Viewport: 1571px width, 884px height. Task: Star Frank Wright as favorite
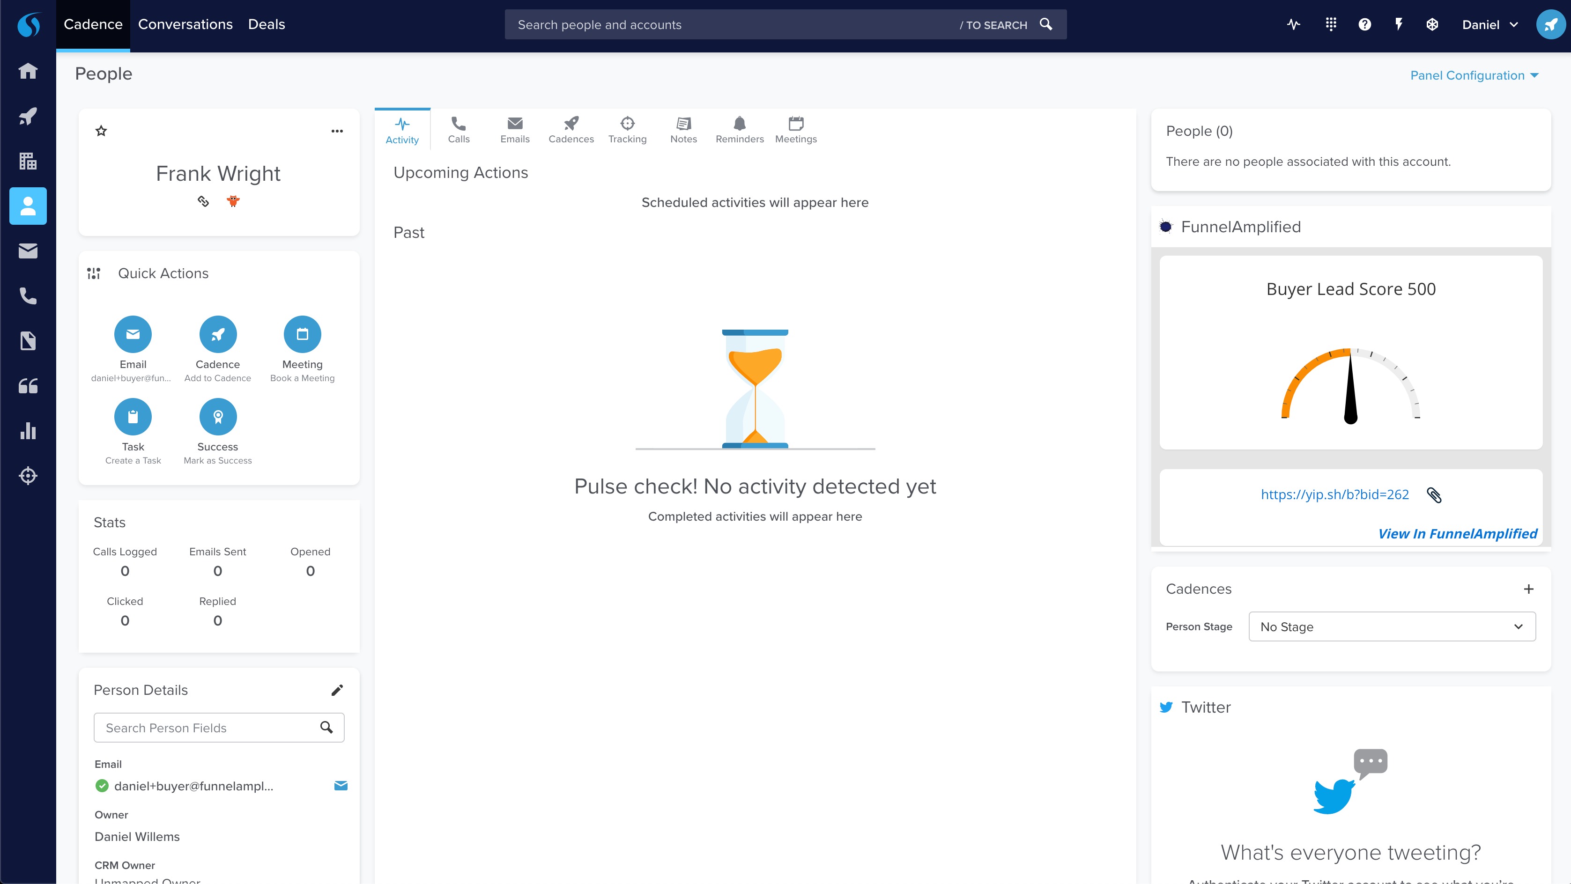click(x=101, y=131)
